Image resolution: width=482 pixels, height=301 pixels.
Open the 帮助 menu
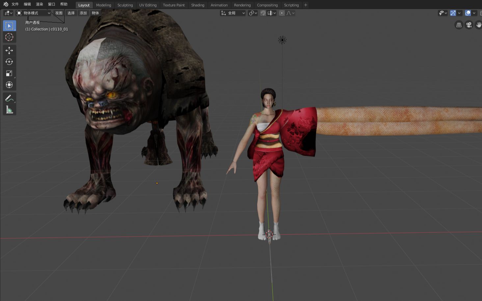(64, 4)
